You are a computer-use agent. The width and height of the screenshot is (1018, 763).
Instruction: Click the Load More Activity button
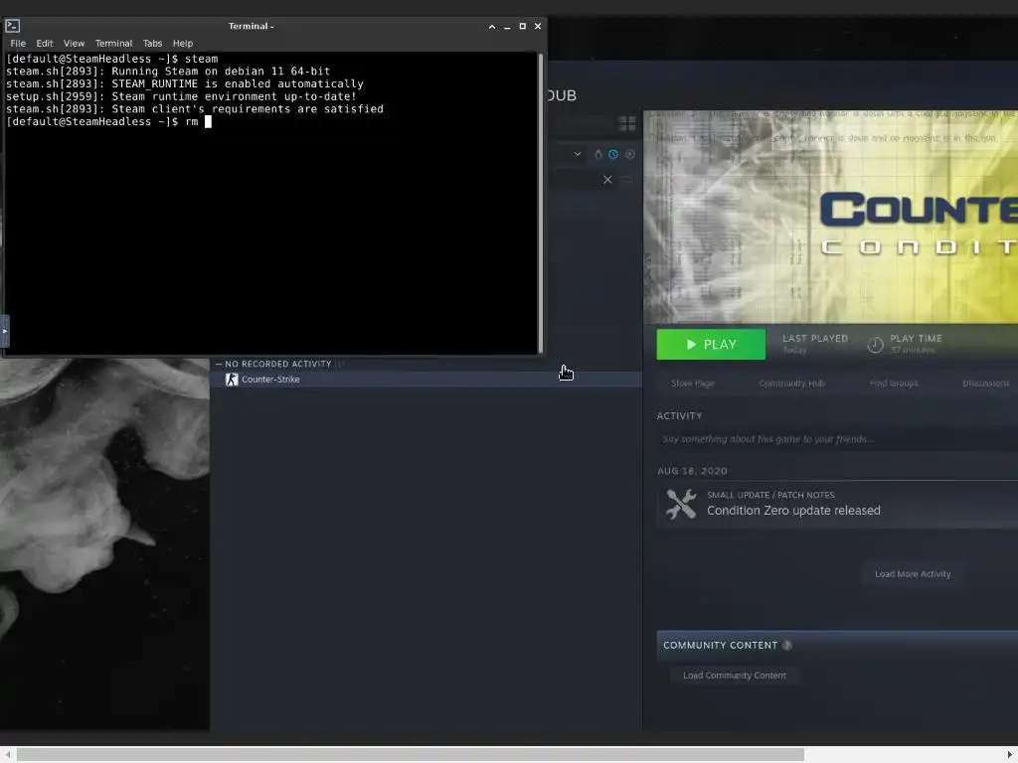point(913,574)
